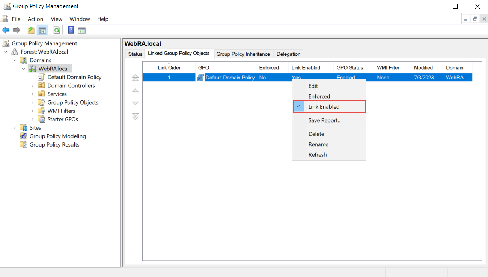488x277 pixels.
Task: Click the Show/Hide Action Pane icon
Action: [x=81, y=30]
